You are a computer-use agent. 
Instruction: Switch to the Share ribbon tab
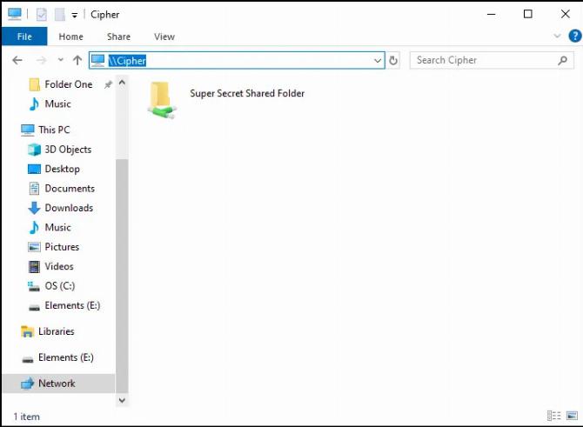(118, 37)
